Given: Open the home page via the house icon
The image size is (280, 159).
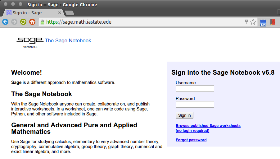Looking at the screenshot, I should point(32,22).
